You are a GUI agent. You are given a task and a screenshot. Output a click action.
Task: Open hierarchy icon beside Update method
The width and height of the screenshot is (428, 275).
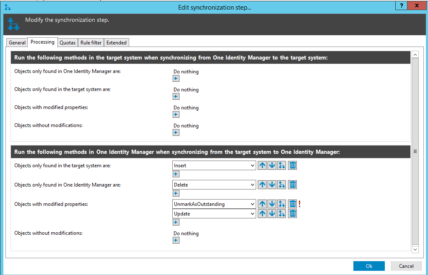coord(282,213)
